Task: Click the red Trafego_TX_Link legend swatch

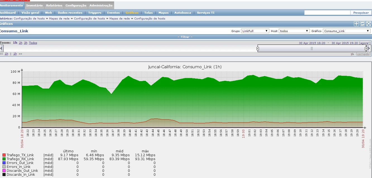Action: pos(4,155)
